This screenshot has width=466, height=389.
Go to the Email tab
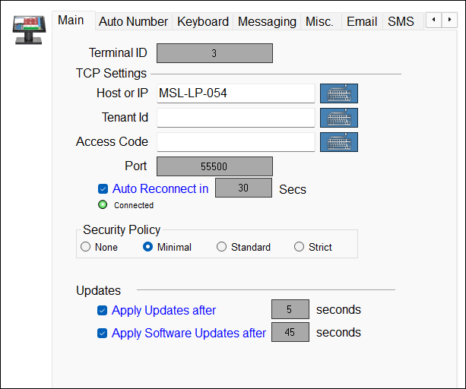pos(362,22)
